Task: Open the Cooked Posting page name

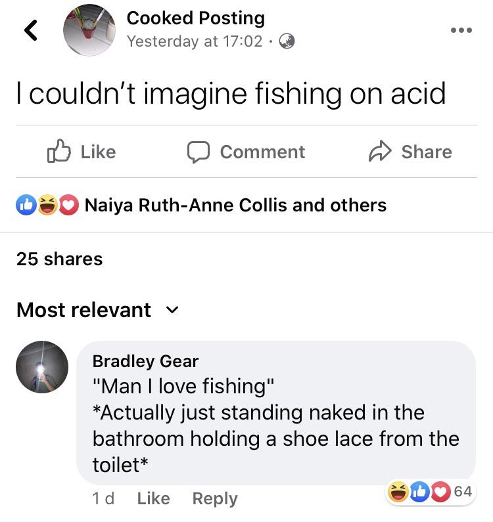Action: point(195,18)
